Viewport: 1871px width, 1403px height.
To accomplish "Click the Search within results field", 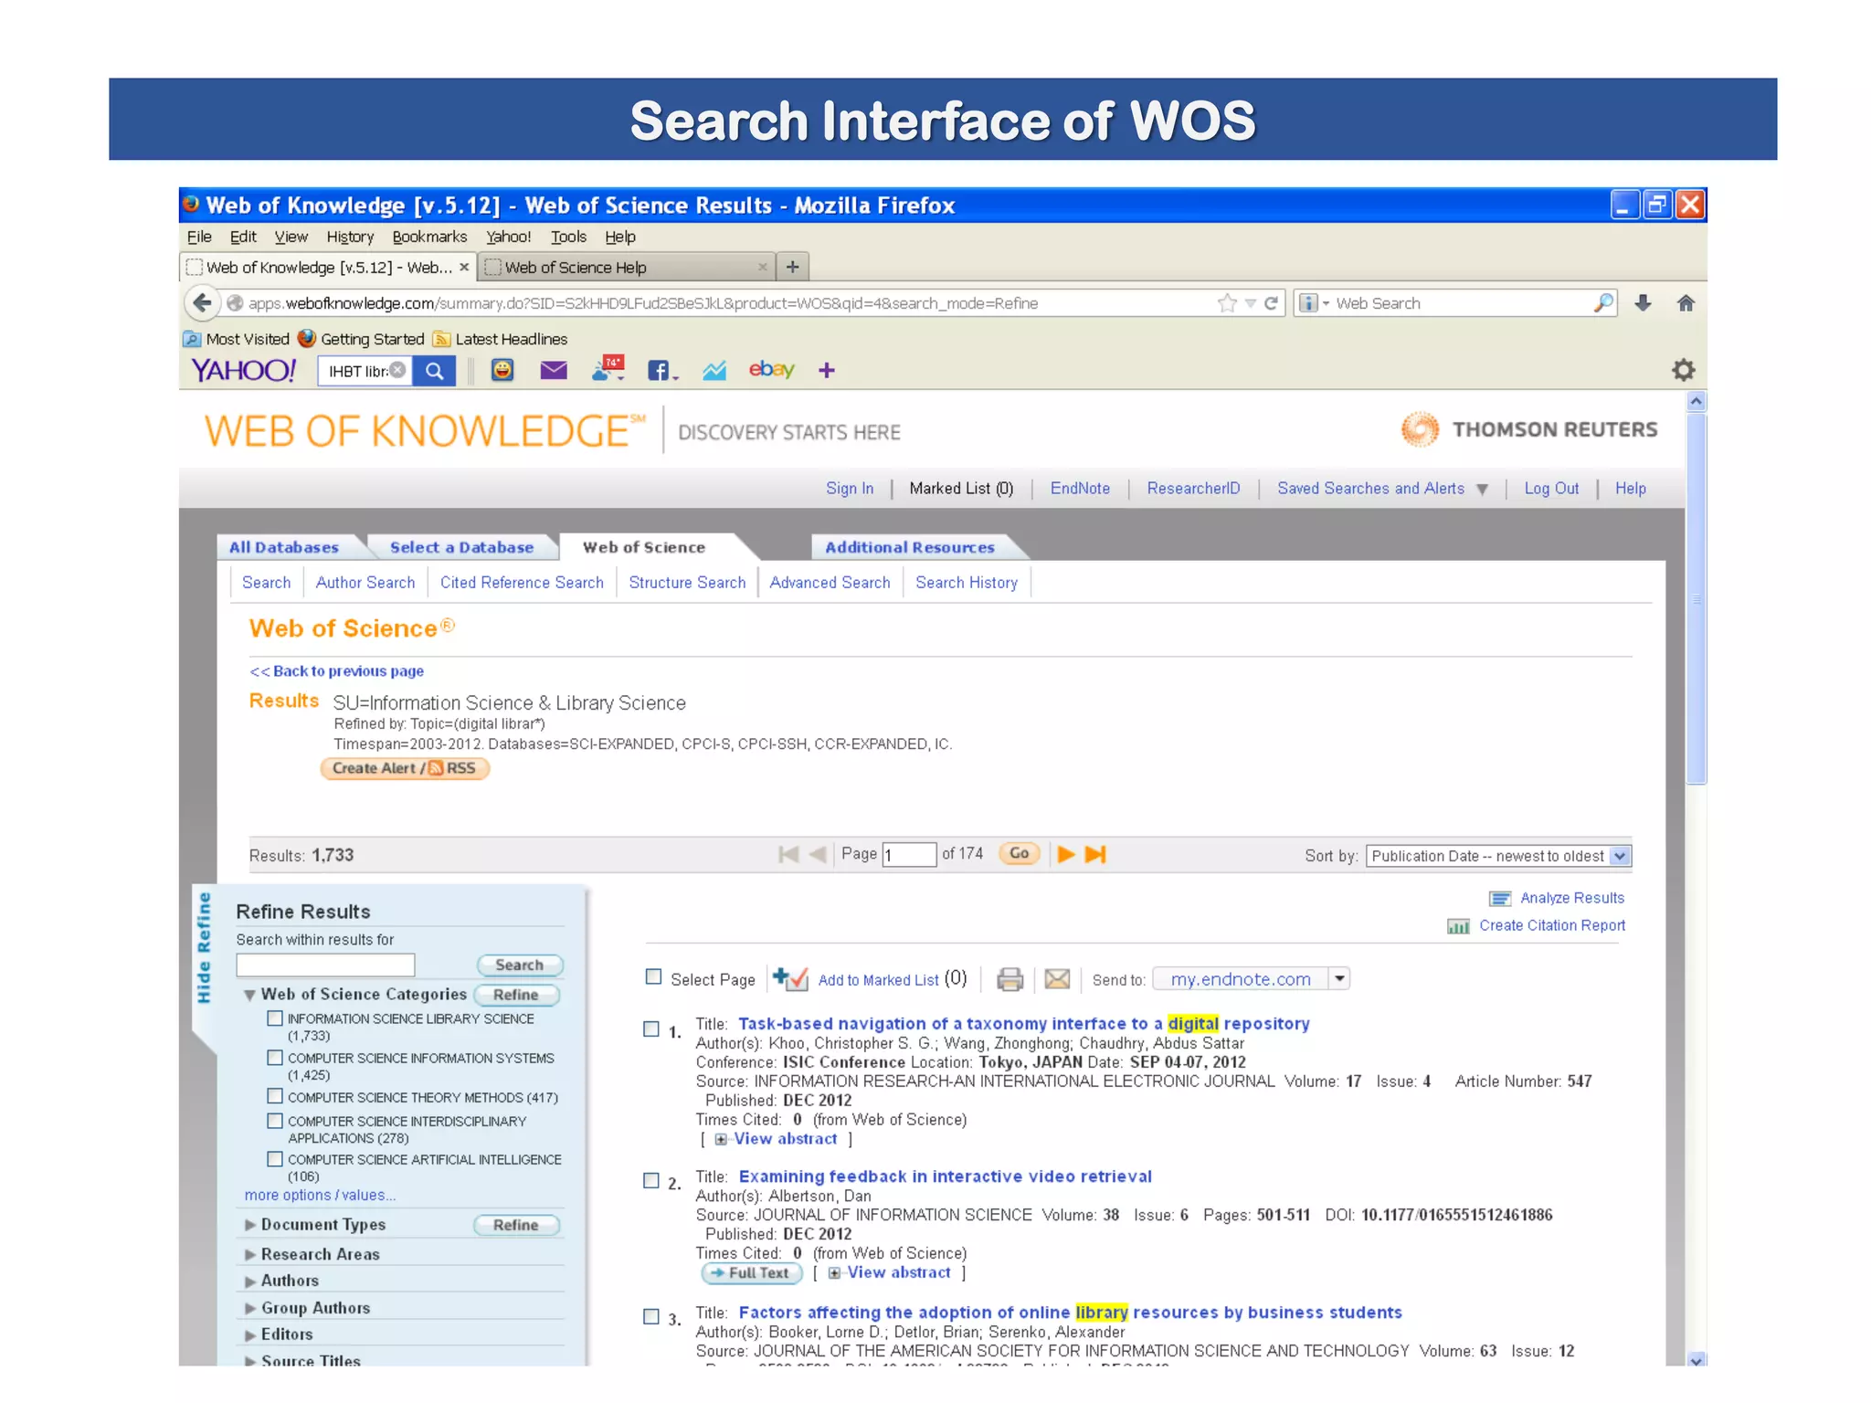I will (x=325, y=965).
